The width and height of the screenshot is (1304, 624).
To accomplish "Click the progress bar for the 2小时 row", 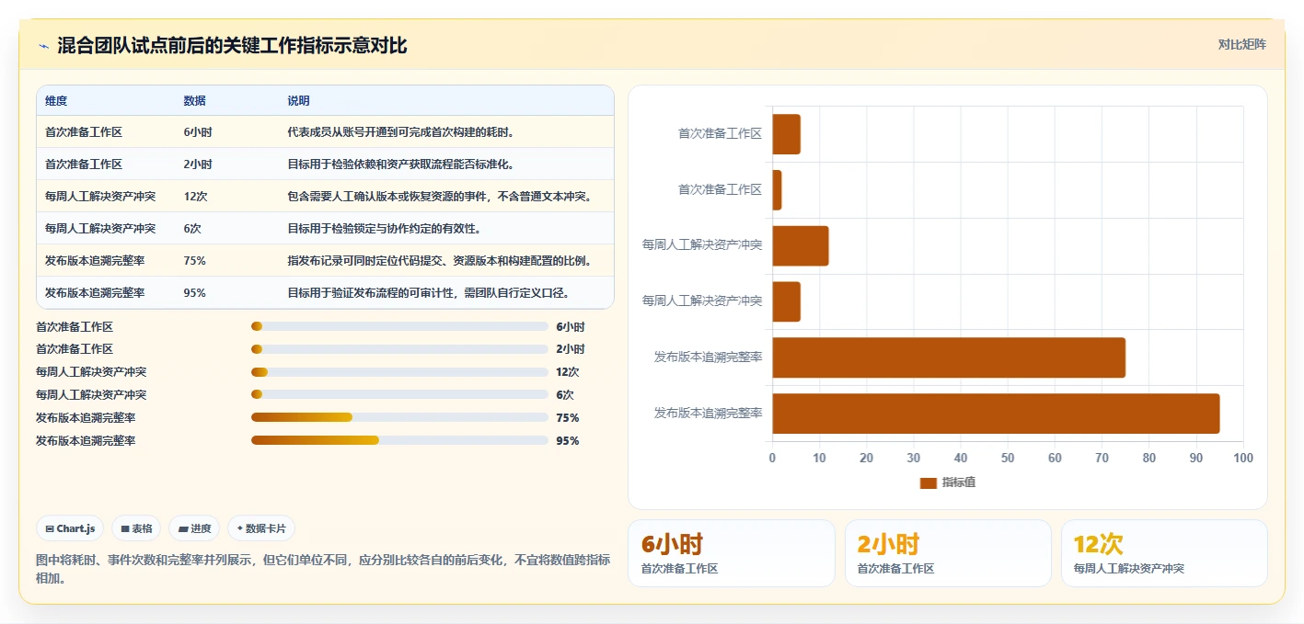I will click(399, 349).
